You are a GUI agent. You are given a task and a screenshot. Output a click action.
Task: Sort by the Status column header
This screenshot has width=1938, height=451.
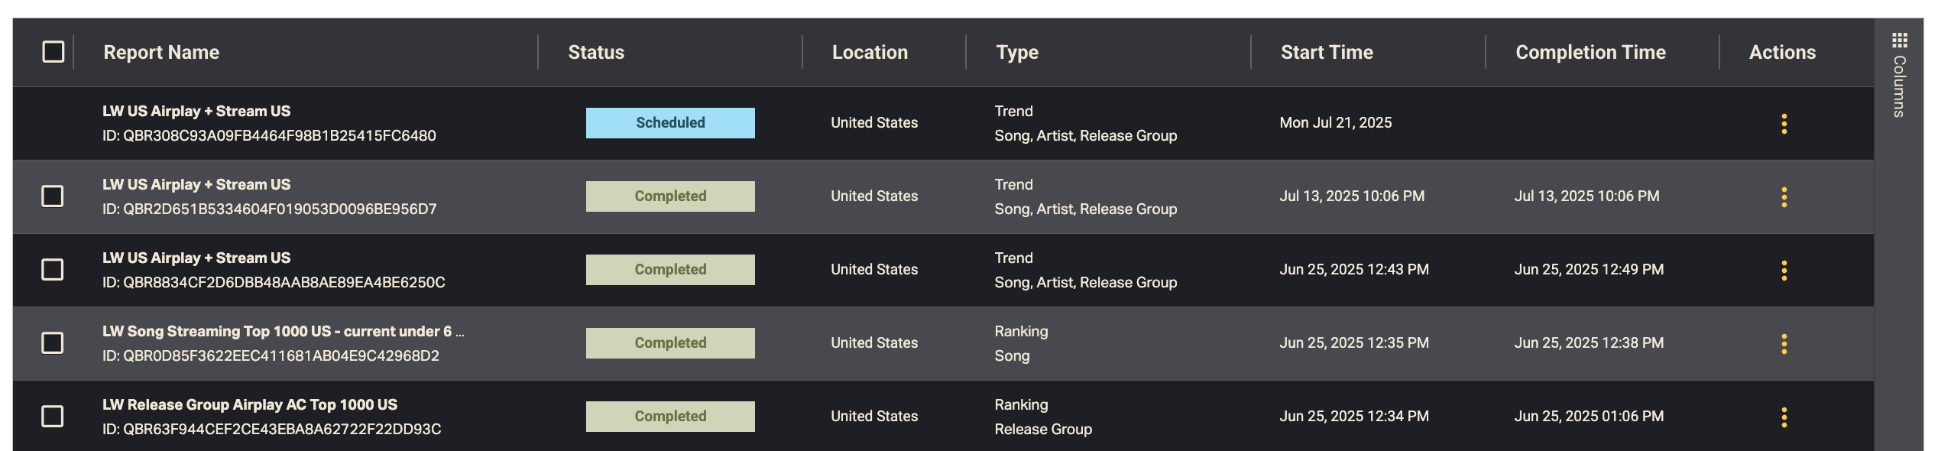coord(596,52)
